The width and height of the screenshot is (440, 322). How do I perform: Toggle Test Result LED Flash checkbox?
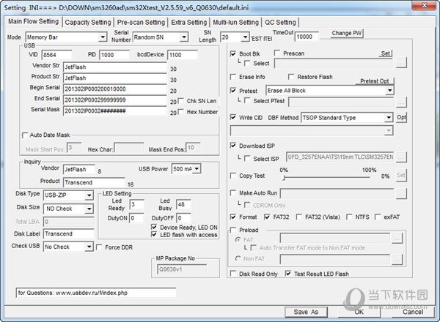(x=288, y=274)
